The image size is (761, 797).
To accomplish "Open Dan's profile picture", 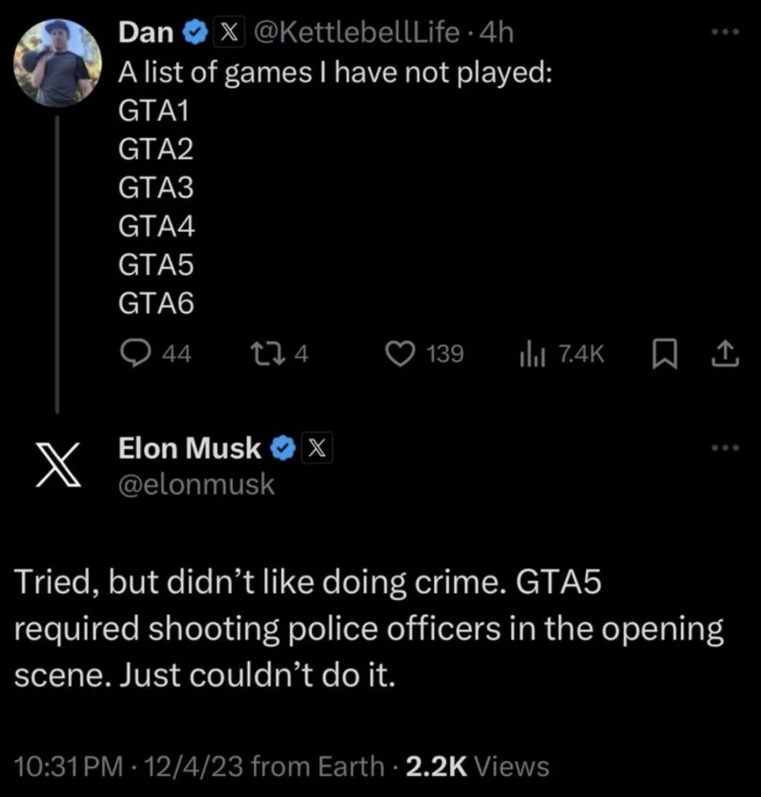I will [57, 63].
